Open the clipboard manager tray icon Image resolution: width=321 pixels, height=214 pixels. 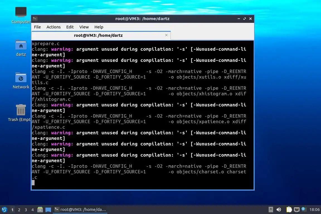pos(289,210)
